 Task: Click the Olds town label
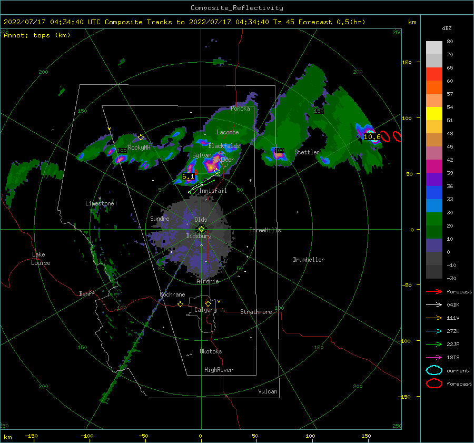tap(201, 220)
